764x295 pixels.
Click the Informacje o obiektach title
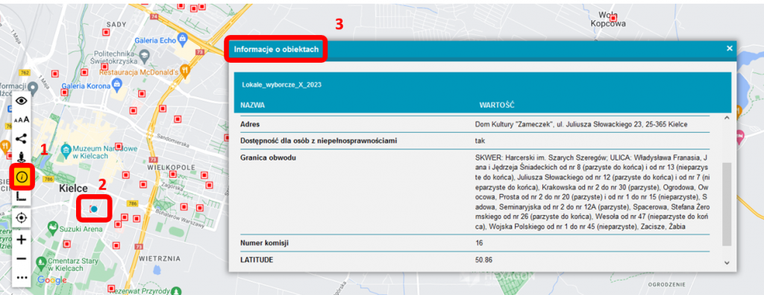pos(276,49)
